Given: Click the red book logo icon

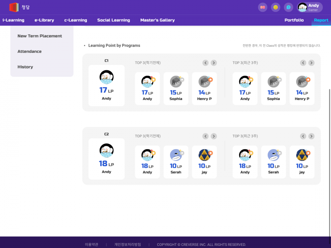Looking at the screenshot, I should (14, 7).
